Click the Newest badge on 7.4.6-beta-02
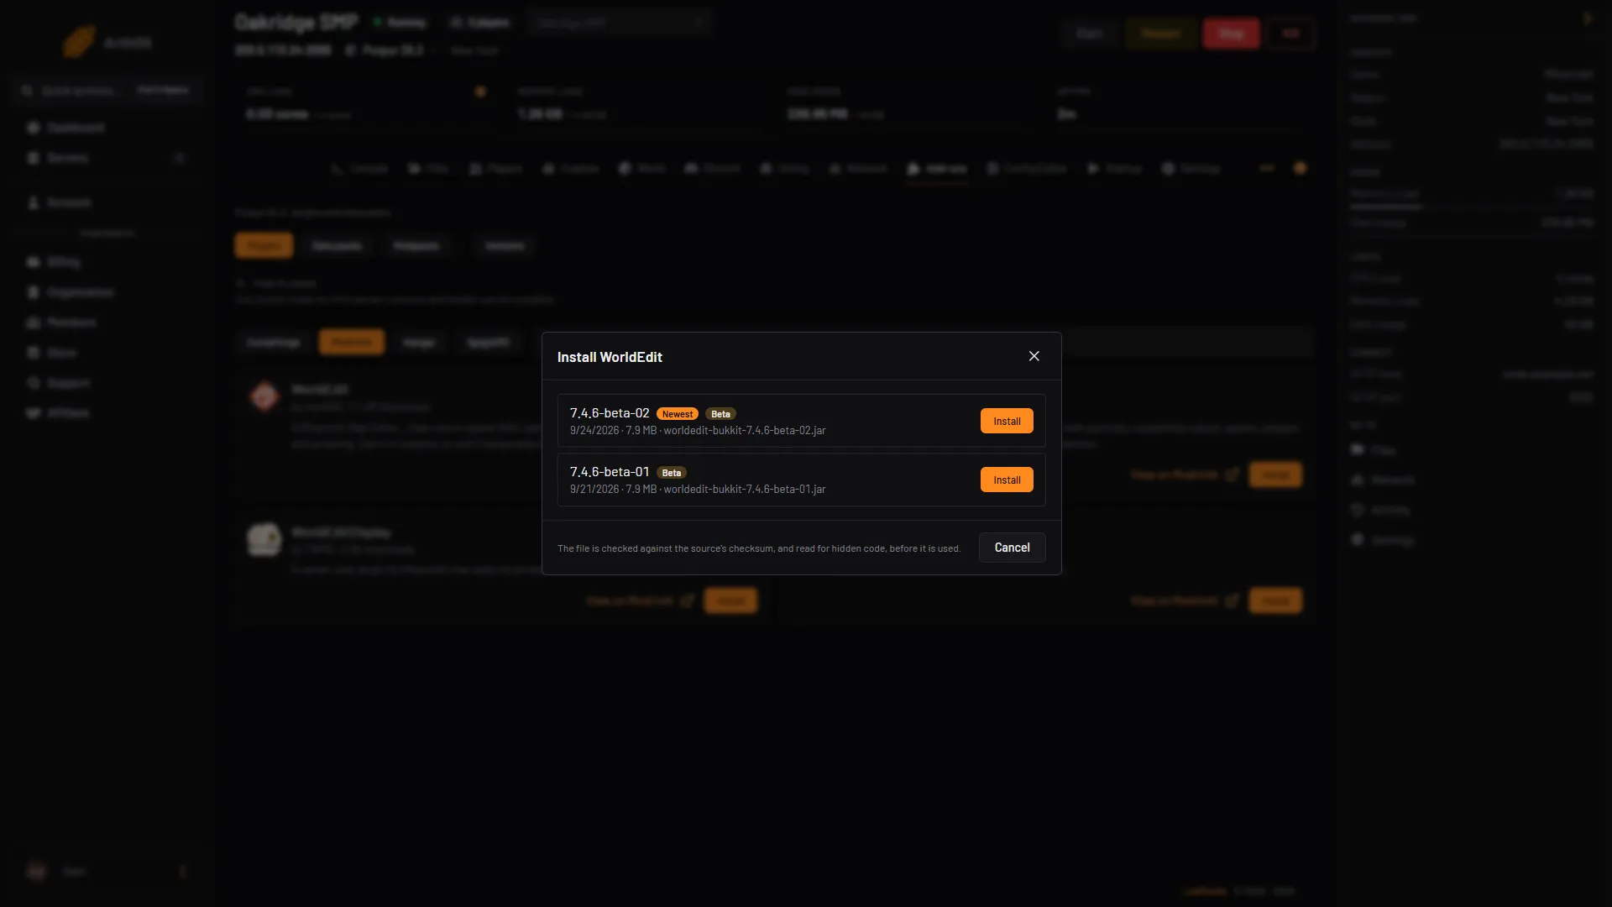 [677, 414]
